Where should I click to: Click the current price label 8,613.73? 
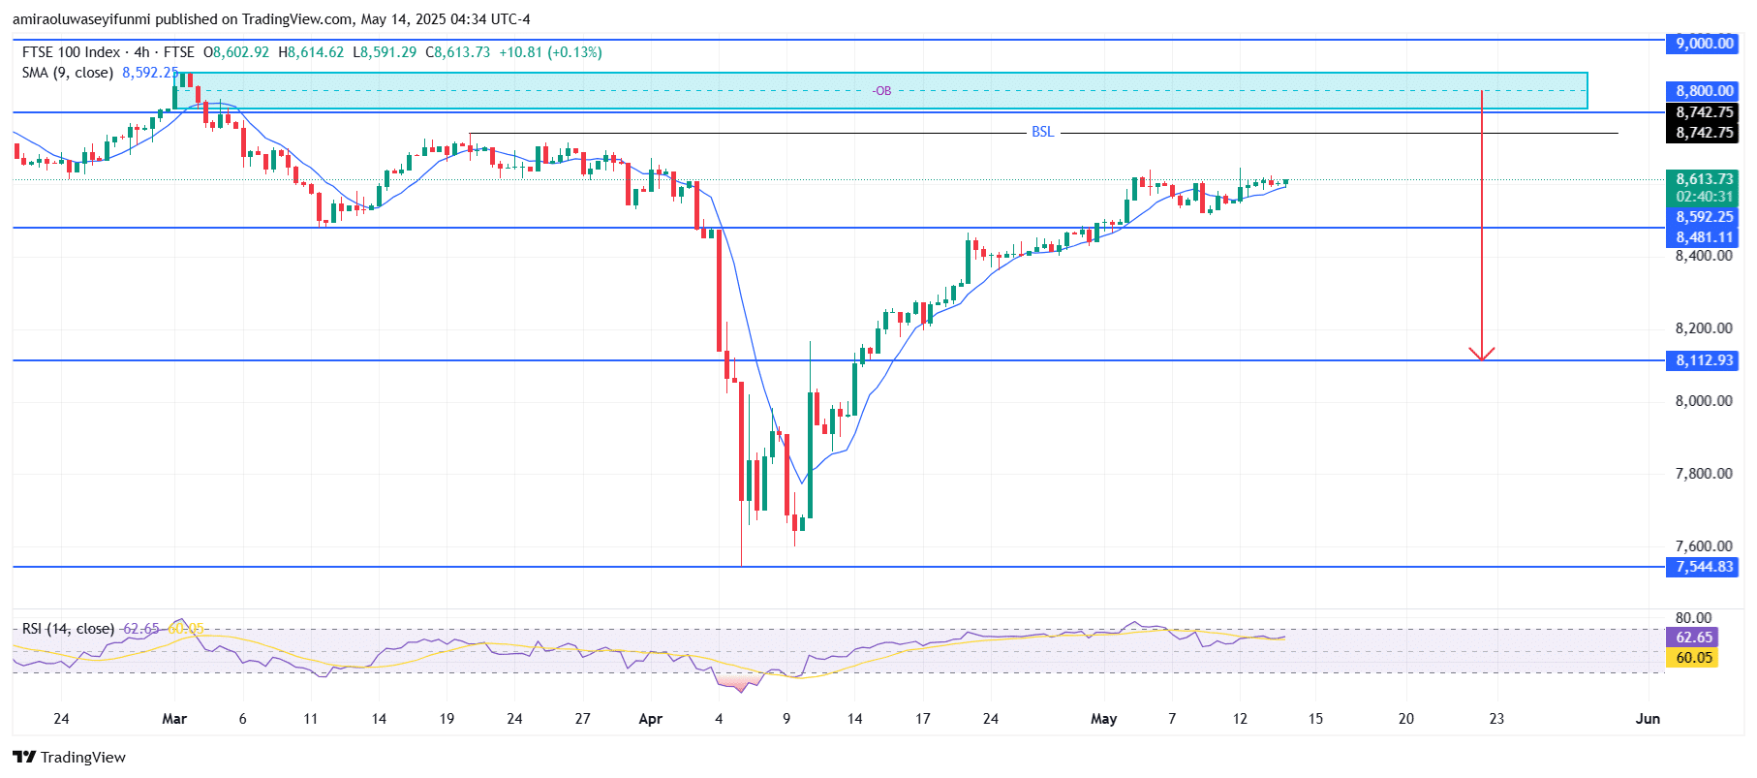pos(1704,179)
